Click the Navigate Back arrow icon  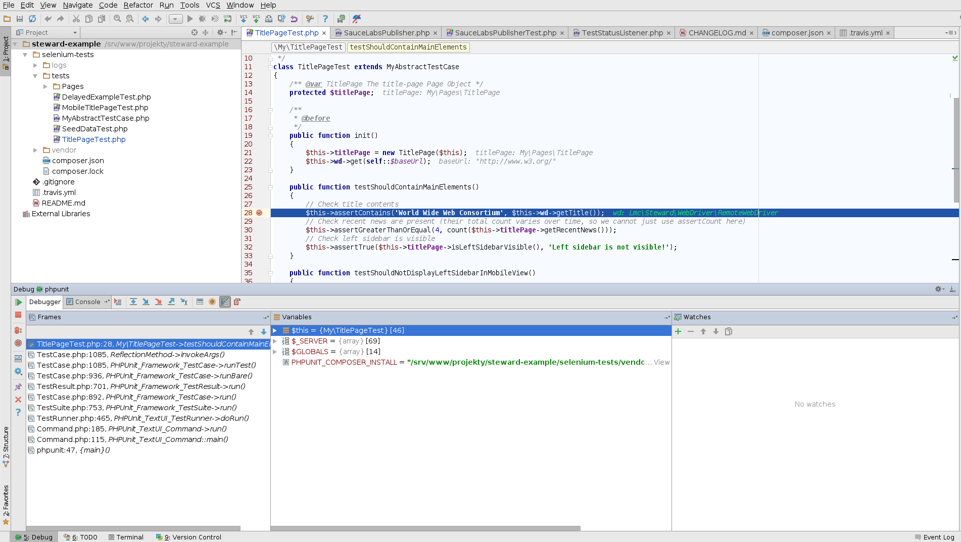146,19
